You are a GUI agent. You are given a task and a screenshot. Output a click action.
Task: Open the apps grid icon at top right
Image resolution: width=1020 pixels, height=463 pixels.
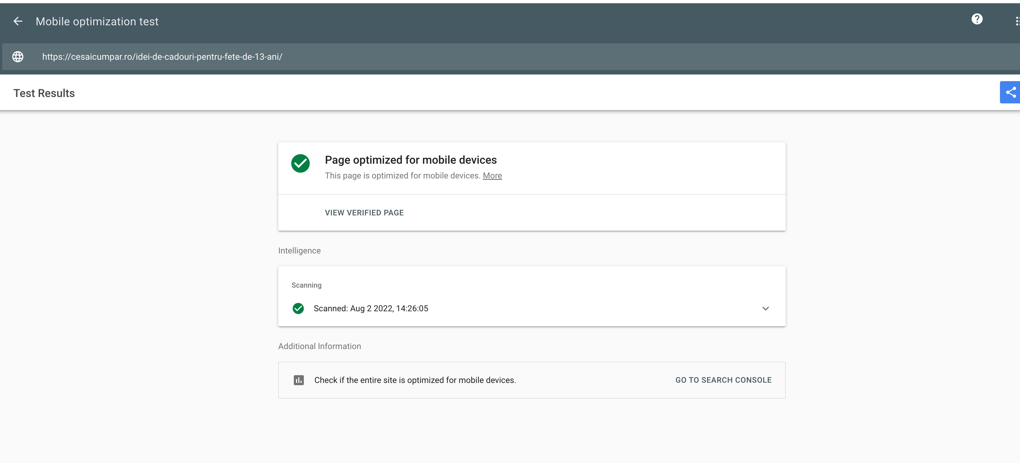(1017, 21)
